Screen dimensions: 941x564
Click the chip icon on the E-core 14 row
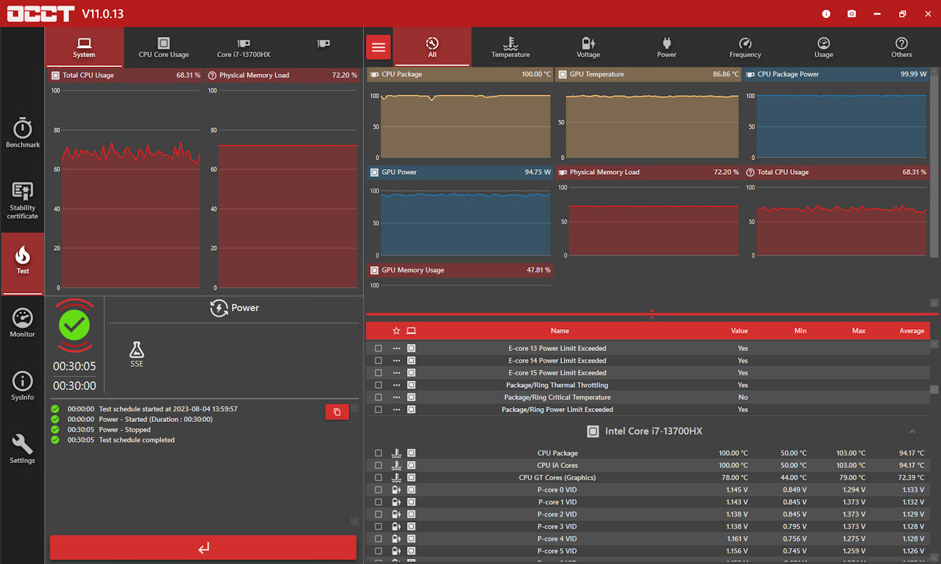click(411, 361)
